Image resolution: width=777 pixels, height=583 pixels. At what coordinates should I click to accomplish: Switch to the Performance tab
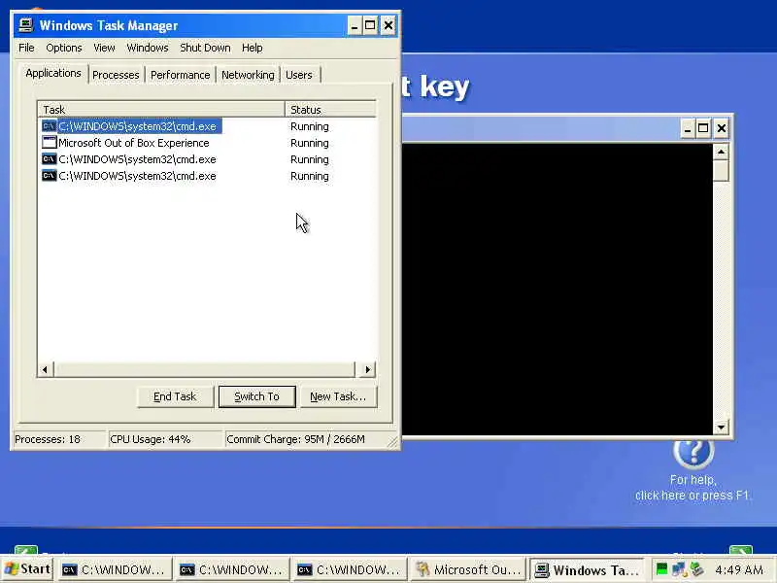point(181,75)
